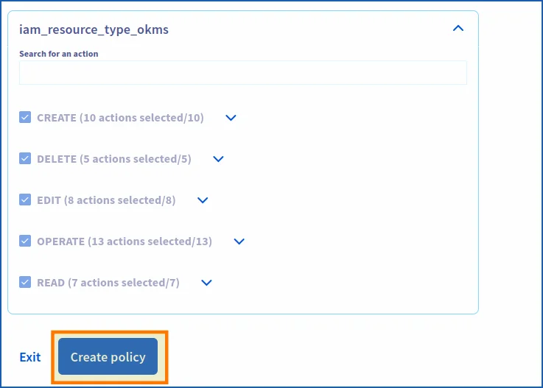Toggle the DELETE actions checkbox

tap(25, 158)
